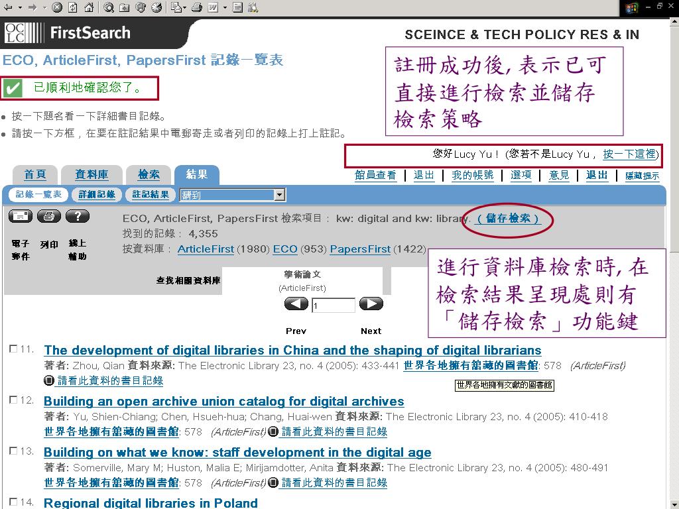Screen dimensions: 679x509
Task: Open 'Building on what we know' title
Action: (237, 452)
